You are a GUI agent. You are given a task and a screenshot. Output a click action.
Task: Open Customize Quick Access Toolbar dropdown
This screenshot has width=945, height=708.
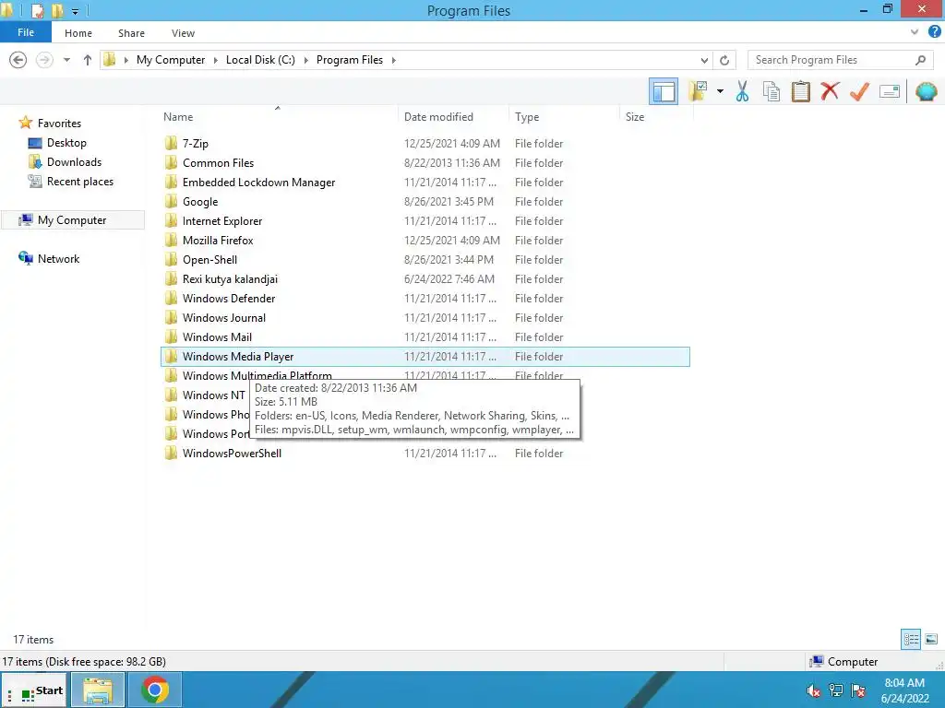click(75, 11)
